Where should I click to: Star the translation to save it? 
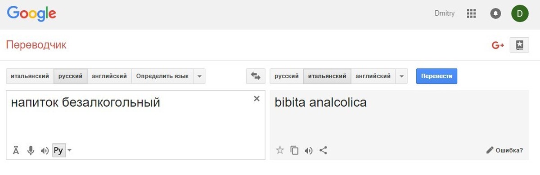tap(280, 150)
